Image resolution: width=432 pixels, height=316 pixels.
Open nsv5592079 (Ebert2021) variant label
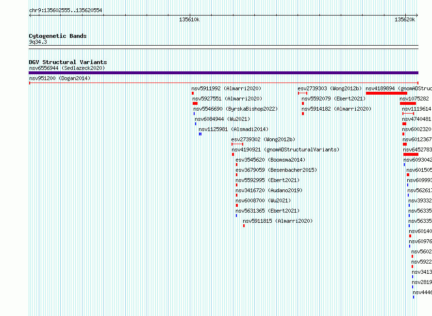click(333, 99)
